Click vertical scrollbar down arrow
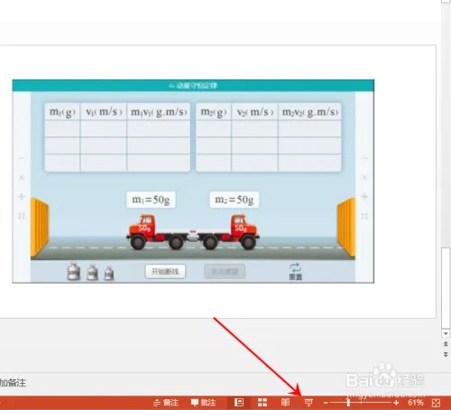 tap(446, 333)
